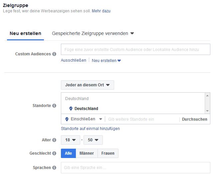Click the info icon next to Custom Audiences
The height and width of the screenshot is (179, 214).
54,54
